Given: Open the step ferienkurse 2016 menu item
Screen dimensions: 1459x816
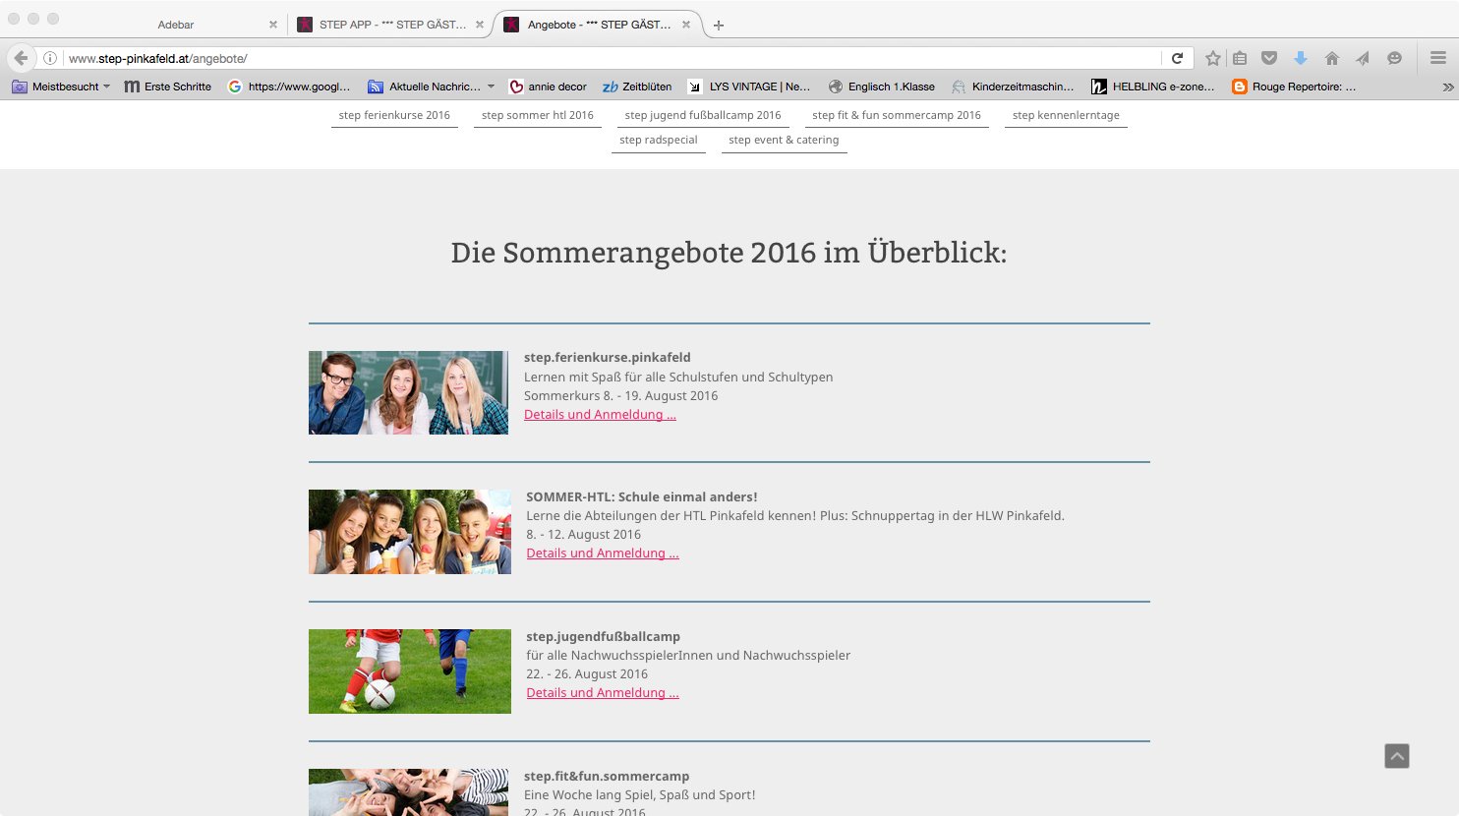Looking at the screenshot, I should (x=394, y=115).
